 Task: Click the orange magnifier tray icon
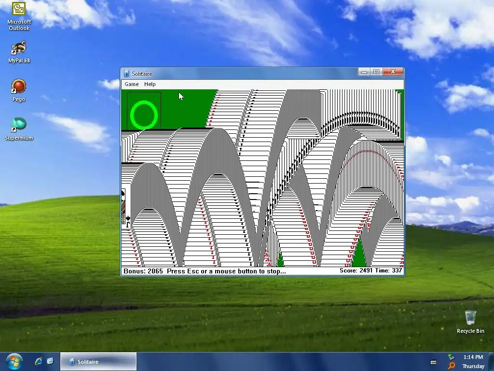(451, 366)
